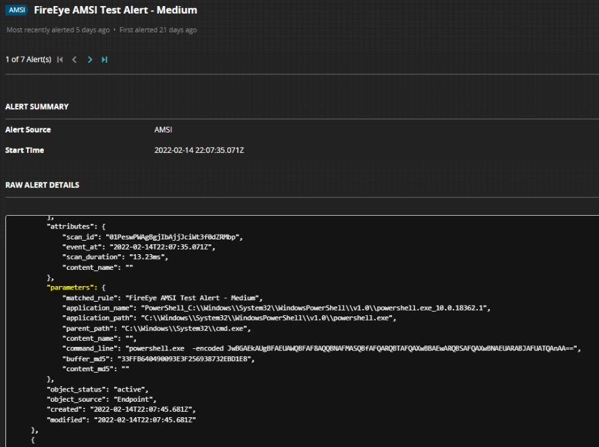Jump to the last alert arrow

104,60
